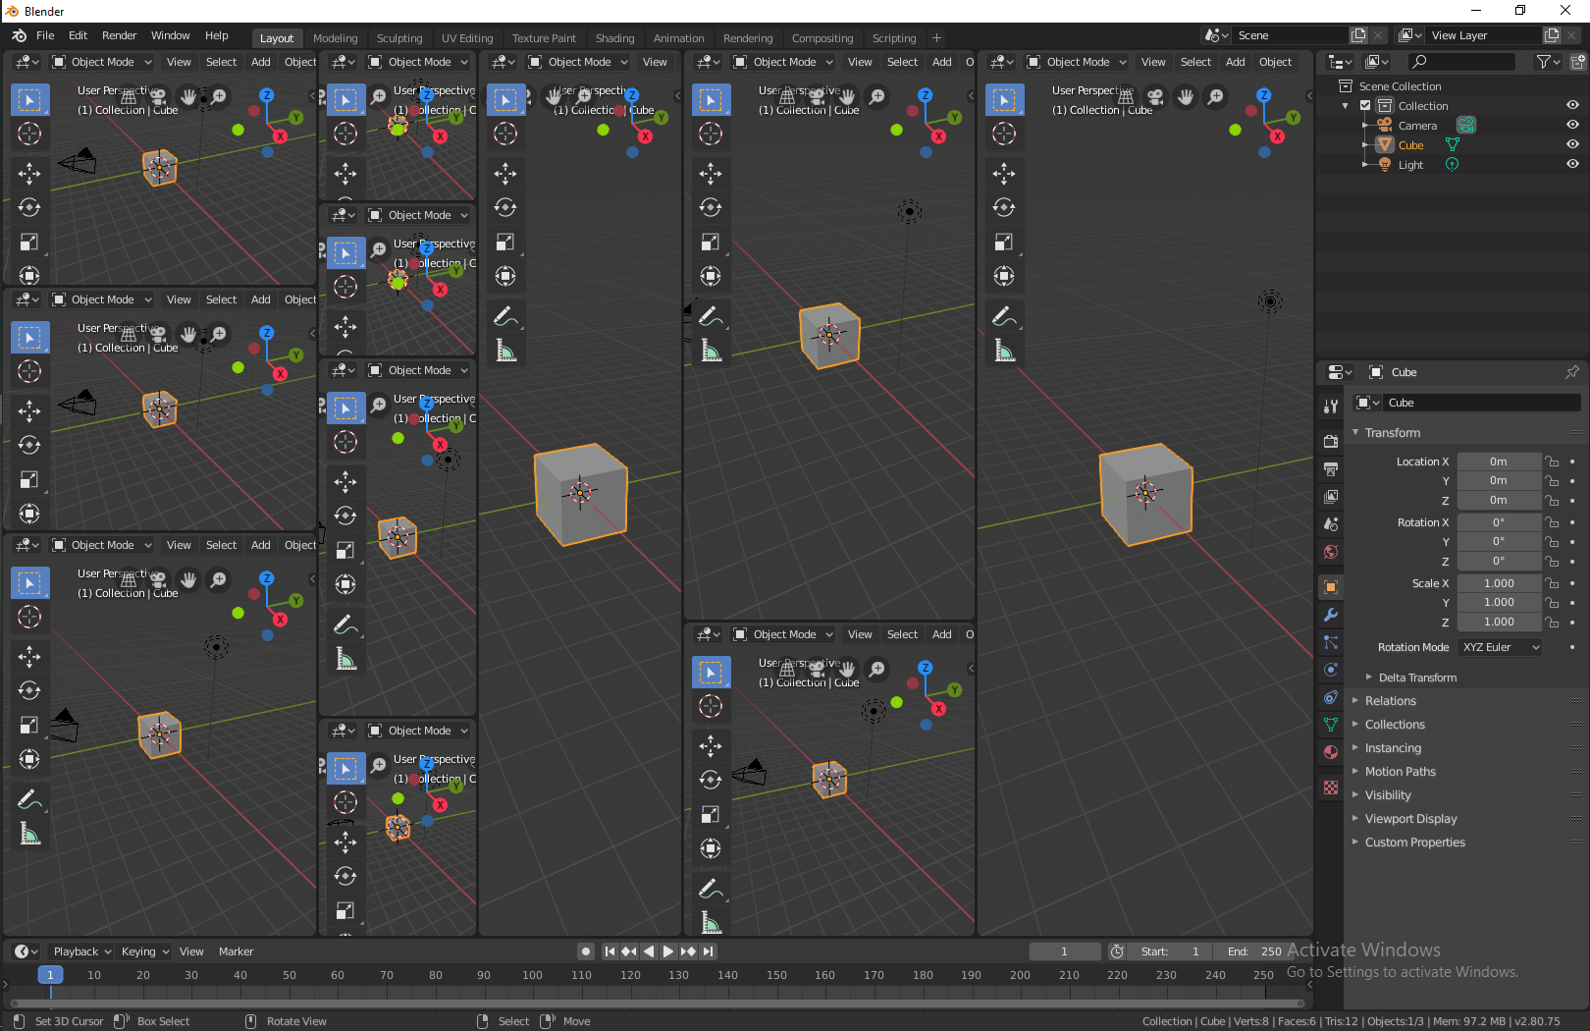
Task: Select the Scale tool
Action: point(29,242)
